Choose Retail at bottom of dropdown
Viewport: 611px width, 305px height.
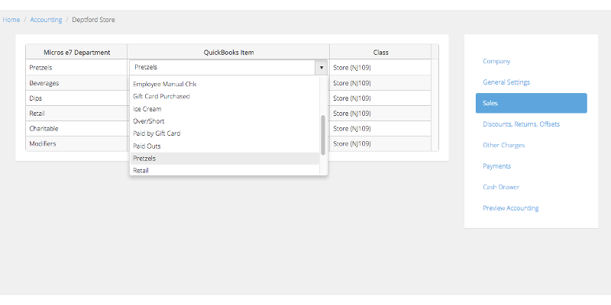(225, 170)
